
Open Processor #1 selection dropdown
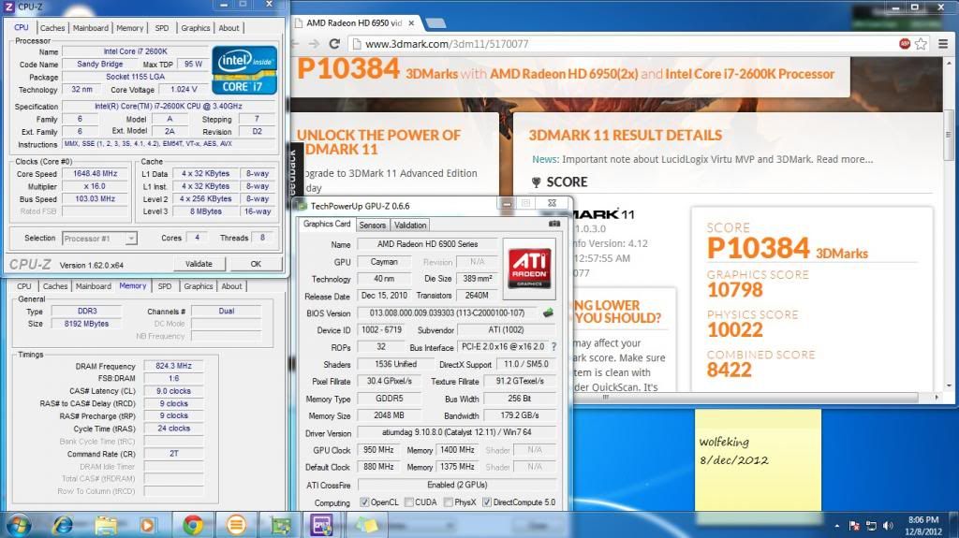(99, 239)
